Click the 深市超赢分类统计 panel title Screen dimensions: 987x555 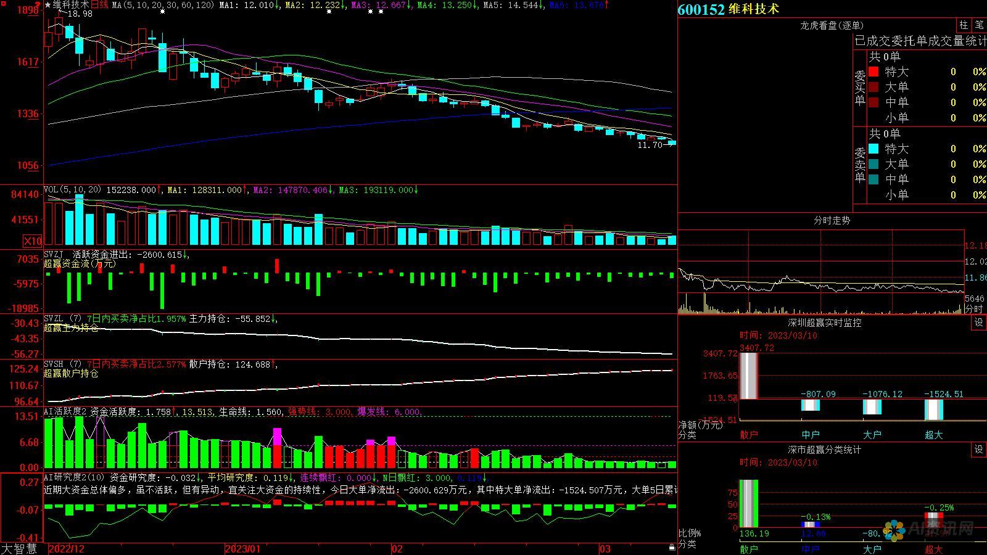[825, 450]
